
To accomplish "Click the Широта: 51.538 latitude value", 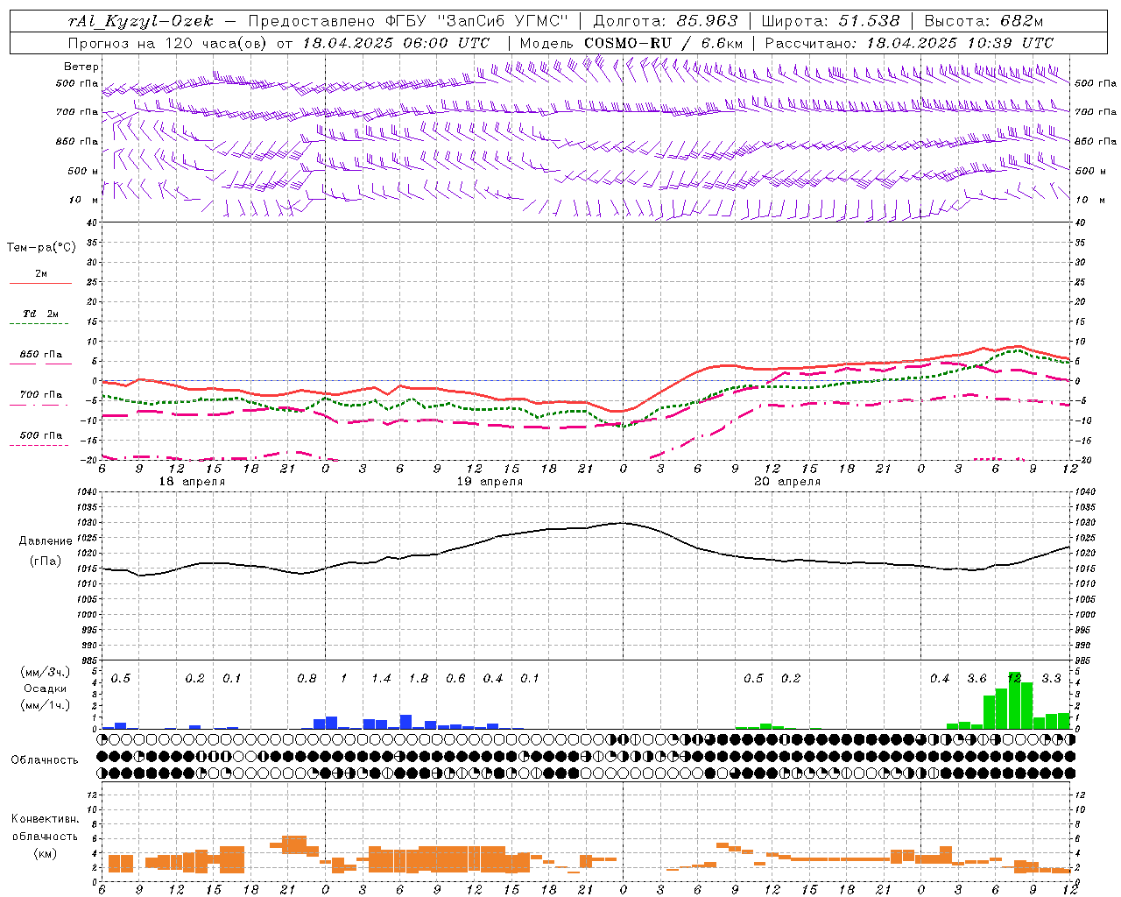I will click(x=830, y=21).
